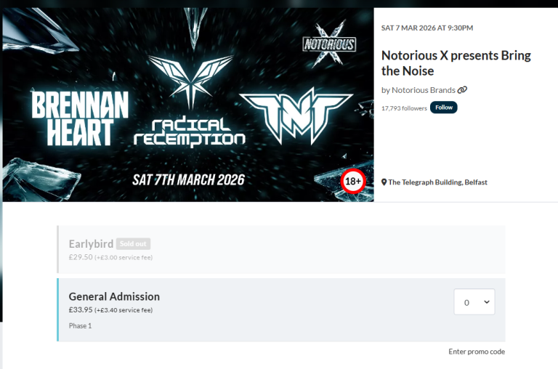Viewport: 558px width, 369px height.
Task: Click the Notorious X logo on the banner
Action: (x=328, y=44)
